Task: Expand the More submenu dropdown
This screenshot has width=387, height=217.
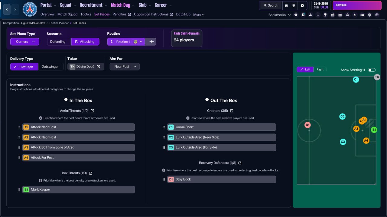Action: tap(199, 14)
